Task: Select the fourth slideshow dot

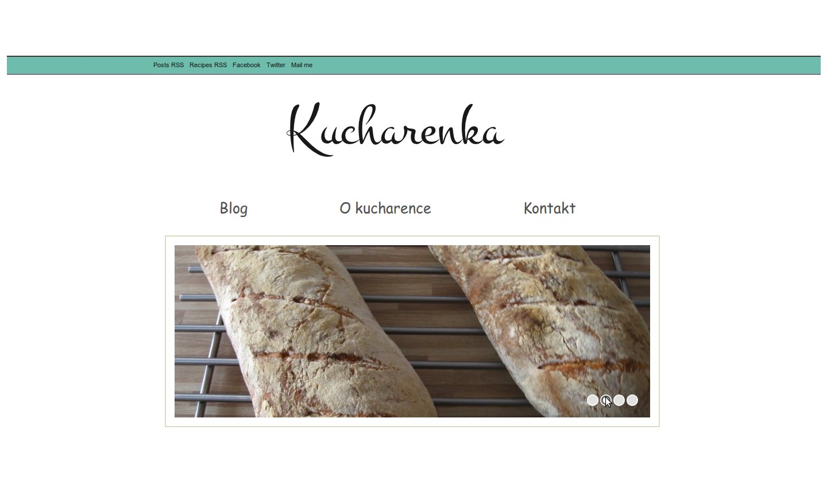Action: 632,400
